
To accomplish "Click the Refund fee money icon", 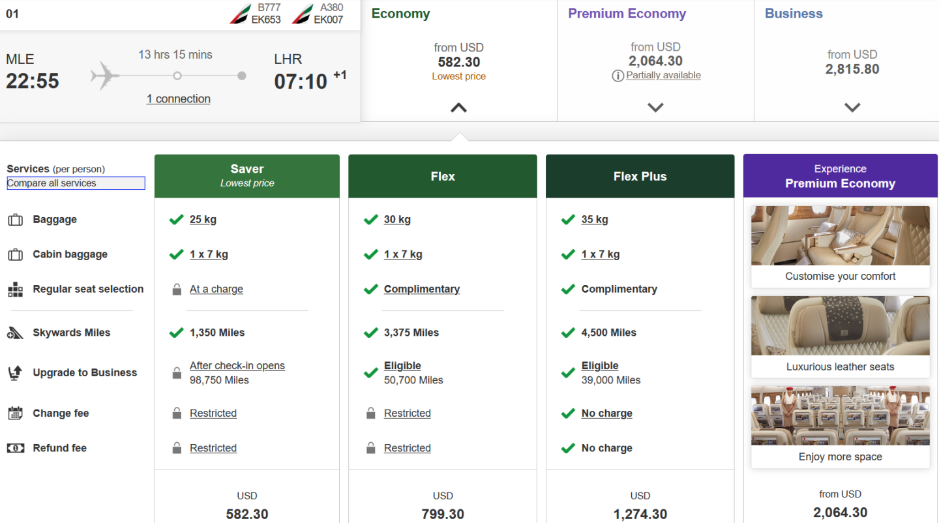I will click(15, 448).
